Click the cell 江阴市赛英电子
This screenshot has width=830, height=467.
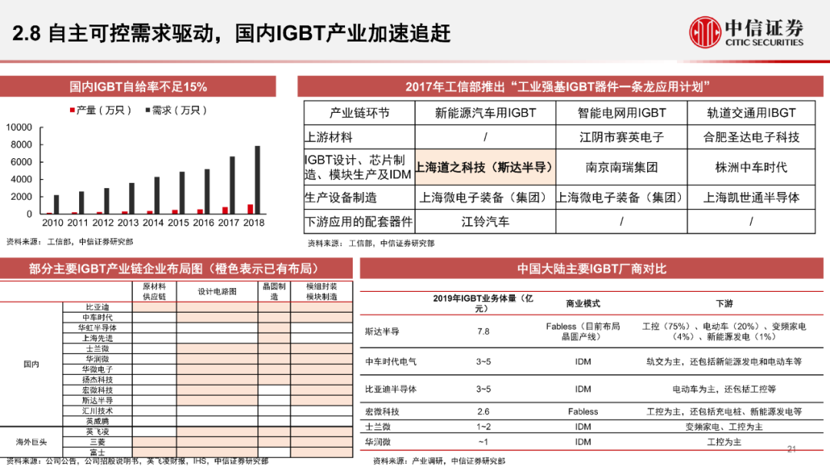pos(622,137)
